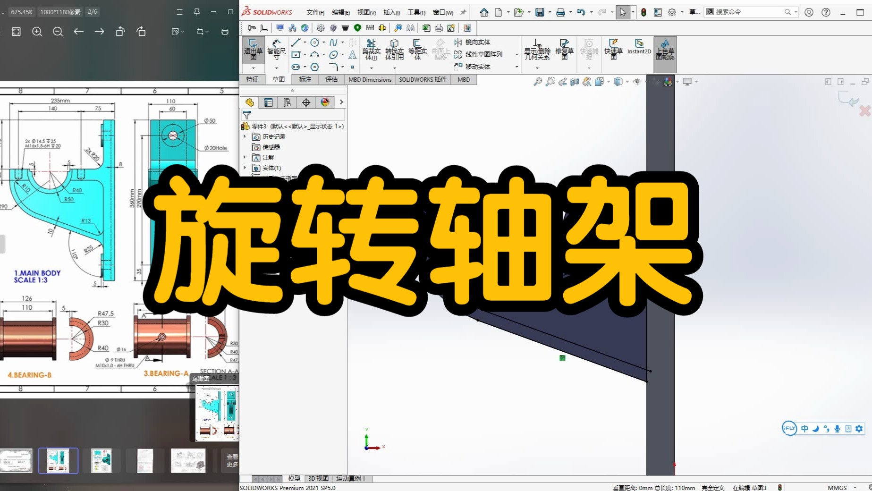Switch to the 特征 tab

click(x=253, y=79)
